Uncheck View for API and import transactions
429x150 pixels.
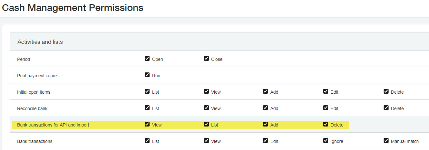pyautogui.click(x=147, y=124)
